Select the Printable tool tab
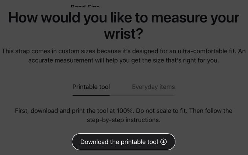 tap(91, 87)
